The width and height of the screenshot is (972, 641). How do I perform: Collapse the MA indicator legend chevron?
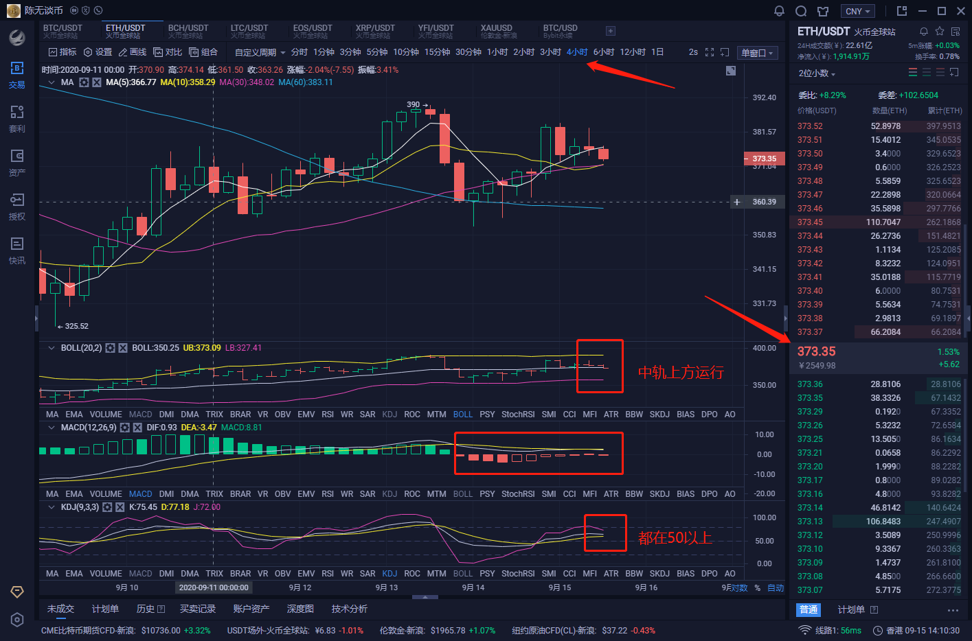click(52, 82)
